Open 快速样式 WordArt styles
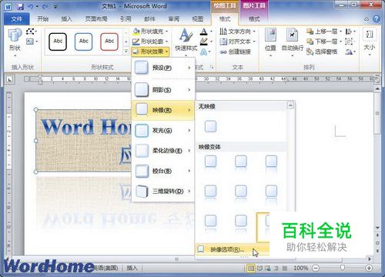Image resolution: width=385 pixels, height=277 pixels. [186, 42]
